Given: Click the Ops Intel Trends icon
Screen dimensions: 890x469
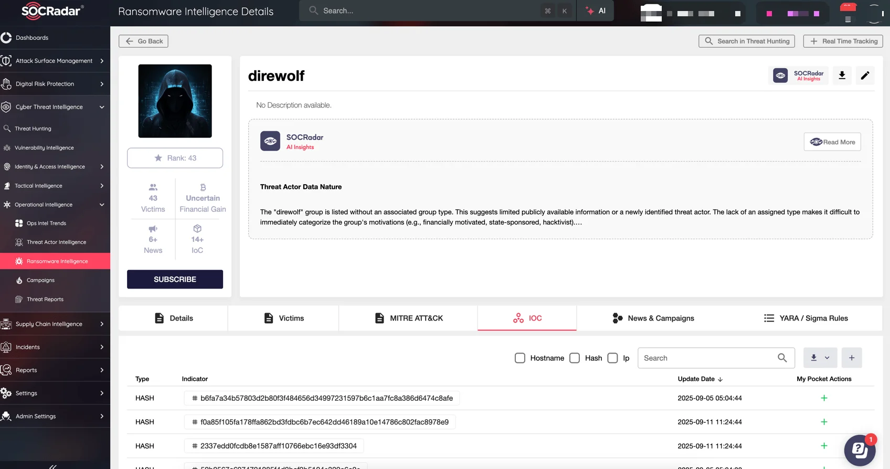Looking at the screenshot, I should tap(19, 223).
